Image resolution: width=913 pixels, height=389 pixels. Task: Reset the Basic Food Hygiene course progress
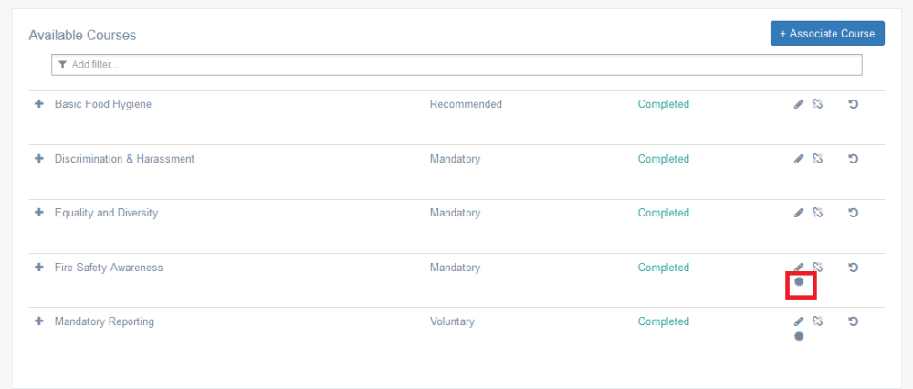pyautogui.click(x=853, y=104)
